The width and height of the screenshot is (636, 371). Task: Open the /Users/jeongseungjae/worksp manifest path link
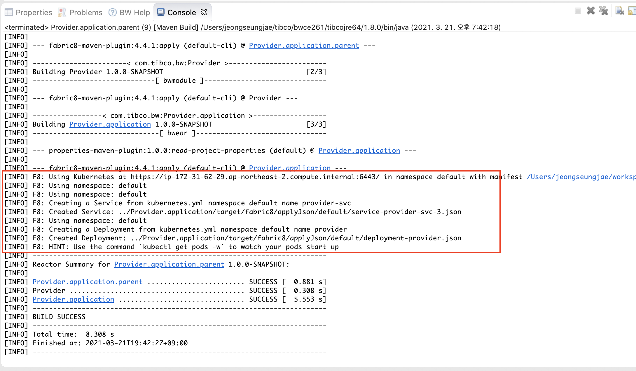click(x=581, y=177)
